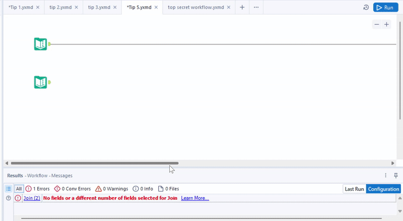Select the *Tip 5.yxmd tab
Screen dimensions: 403x221
pos(139,7)
